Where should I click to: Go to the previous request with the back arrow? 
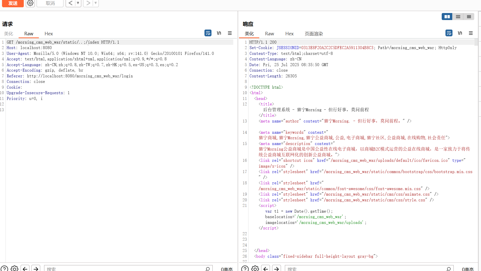[71, 3]
